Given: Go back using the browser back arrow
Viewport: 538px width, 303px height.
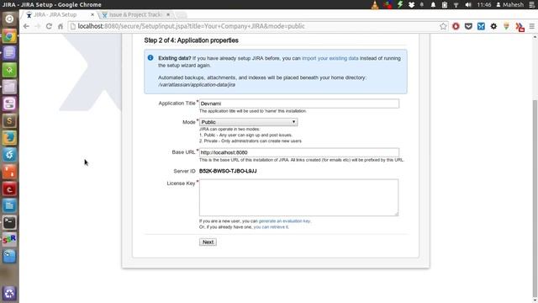Looking at the screenshot, I should (26, 26).
